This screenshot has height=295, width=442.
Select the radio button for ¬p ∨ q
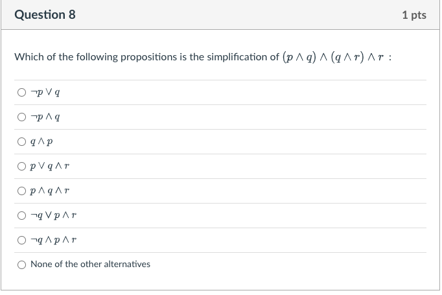22,93
